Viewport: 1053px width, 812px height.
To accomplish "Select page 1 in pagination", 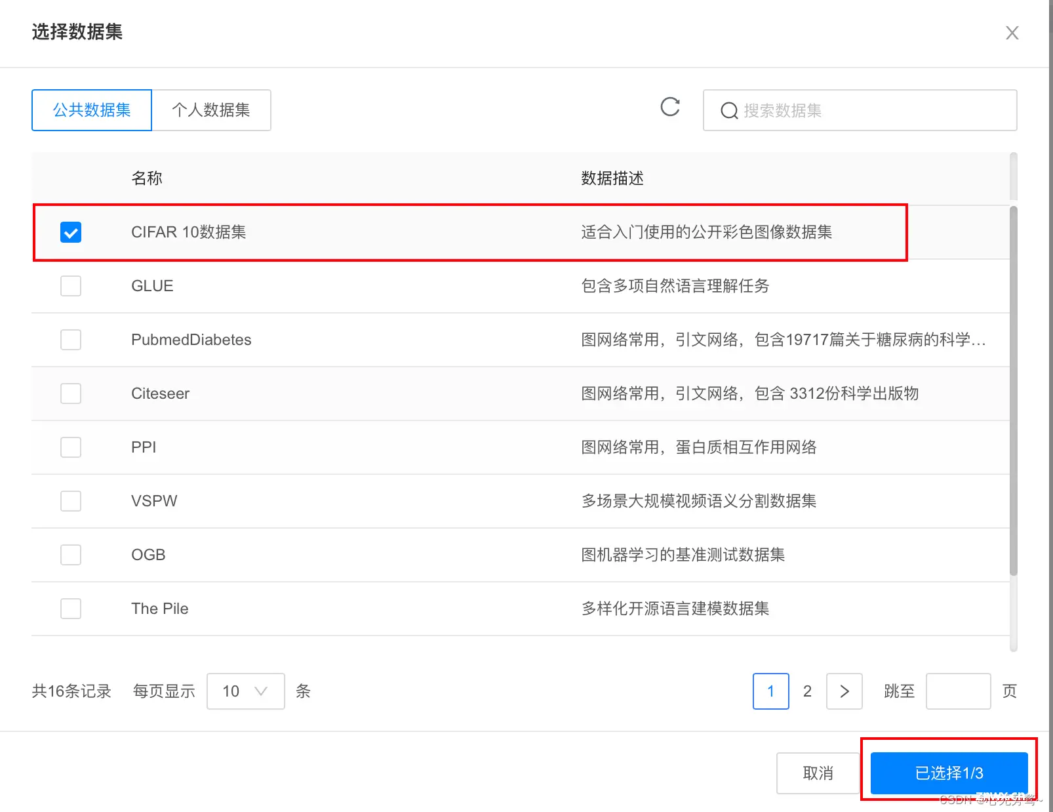I will click(x=771, y=691).
